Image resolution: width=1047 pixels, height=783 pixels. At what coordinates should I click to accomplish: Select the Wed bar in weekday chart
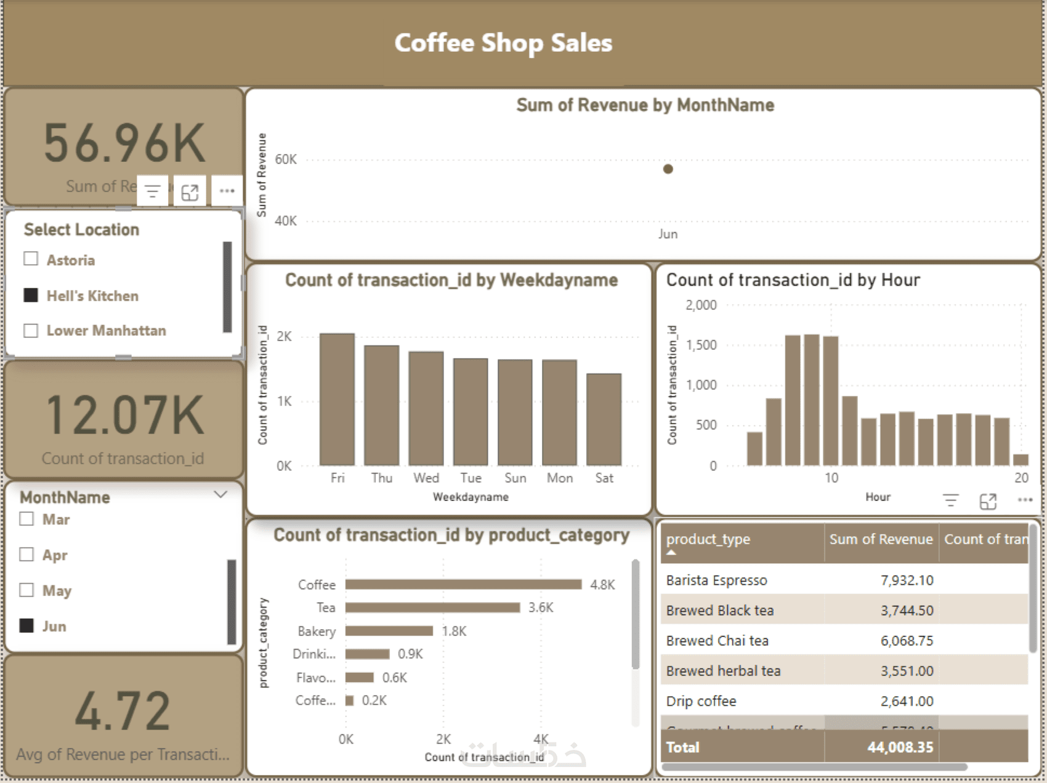point(426,408)
